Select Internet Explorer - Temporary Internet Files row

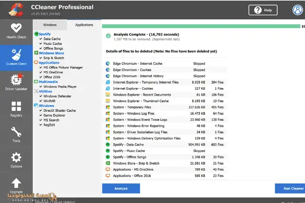click(x=164, y=82)
